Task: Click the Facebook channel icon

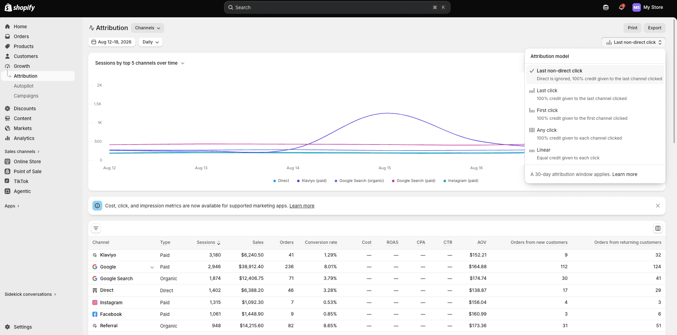Action: coord(95,314)
